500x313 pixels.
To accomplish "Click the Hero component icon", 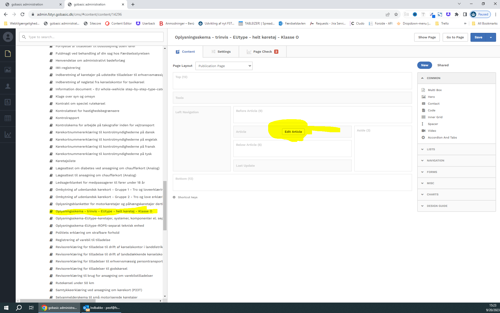I will tap(423, 97).
